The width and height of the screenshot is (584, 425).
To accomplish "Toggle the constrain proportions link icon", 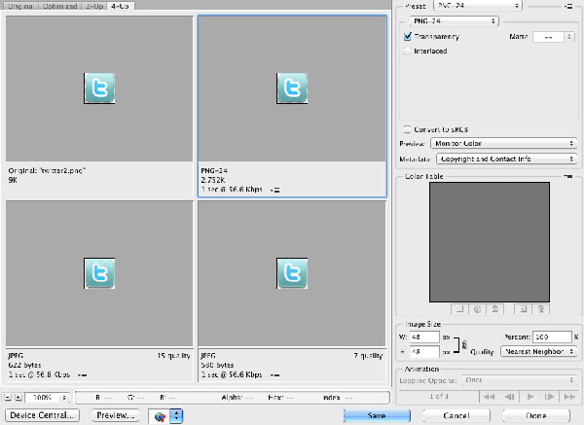I will (x=464, y=345).
